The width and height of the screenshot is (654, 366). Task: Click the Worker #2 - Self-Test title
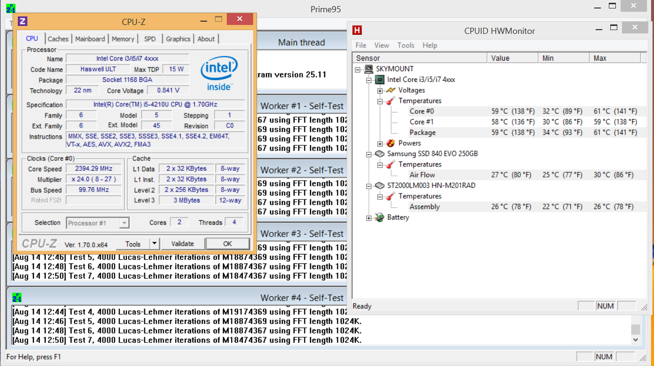click(302, 170)
